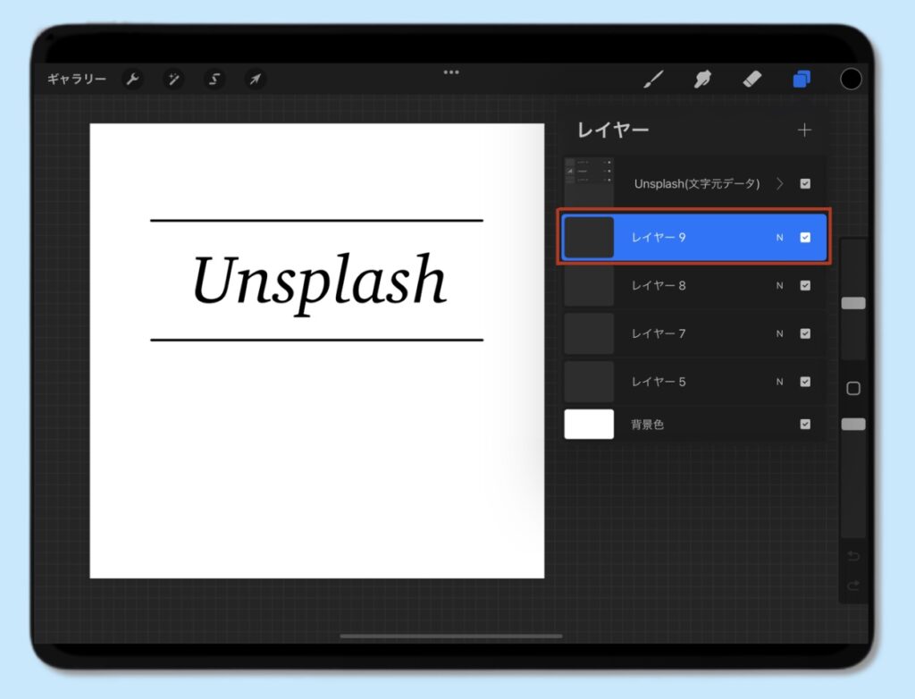Open the Adjustments magic wand menu
915x699 pixels.
click(173, 79)
